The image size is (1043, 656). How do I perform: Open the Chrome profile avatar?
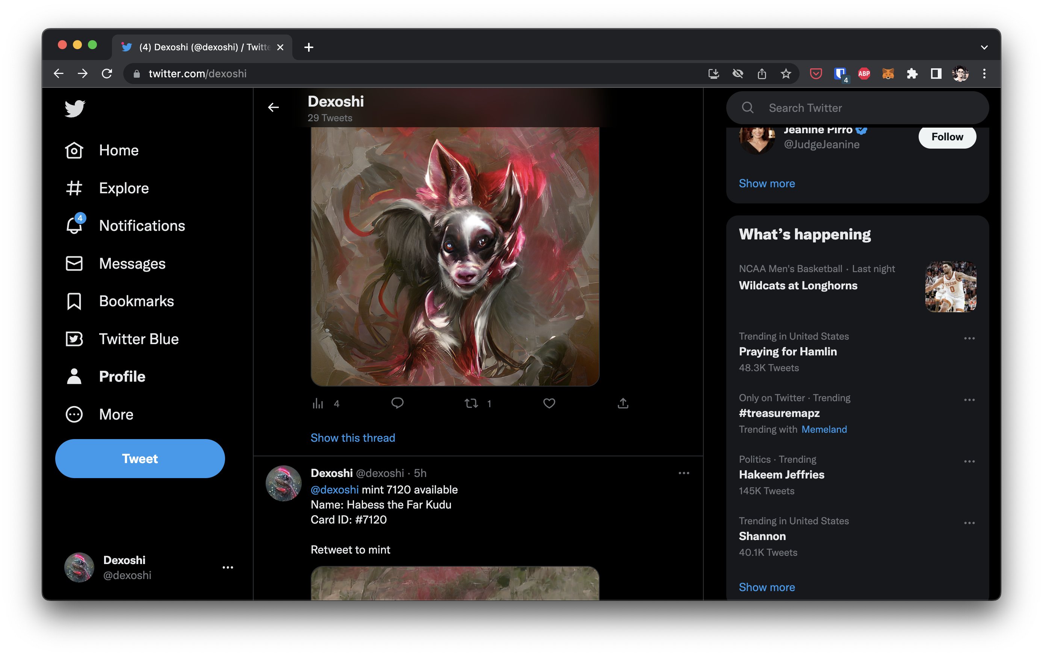[960, 74]
